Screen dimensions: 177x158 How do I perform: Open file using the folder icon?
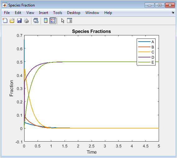pos(12,21)
